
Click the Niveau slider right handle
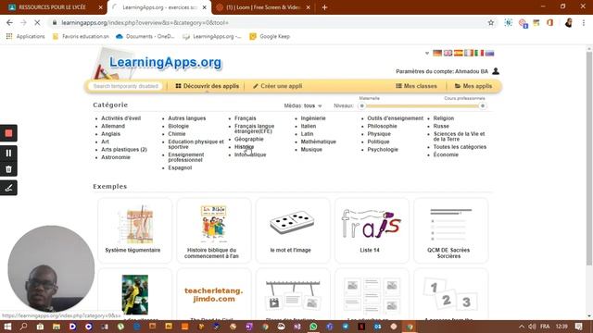click(x=483, y=106)
